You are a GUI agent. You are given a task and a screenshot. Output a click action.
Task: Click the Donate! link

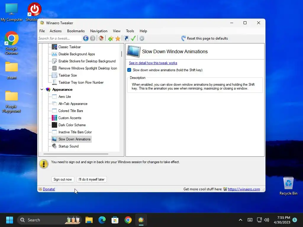(x=49, y=189)
